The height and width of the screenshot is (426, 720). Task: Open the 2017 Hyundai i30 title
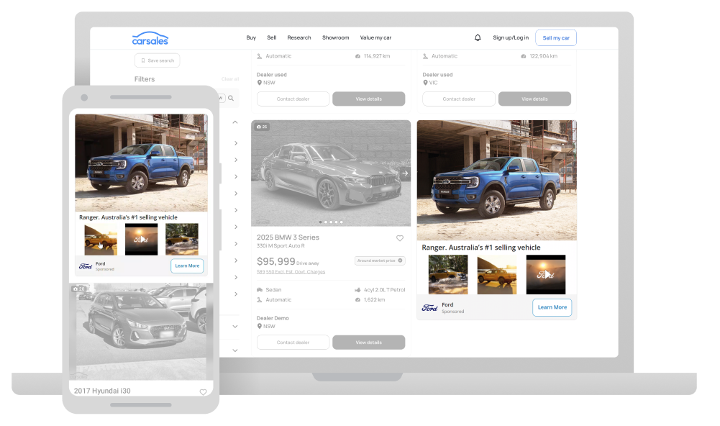pos(102,391)
